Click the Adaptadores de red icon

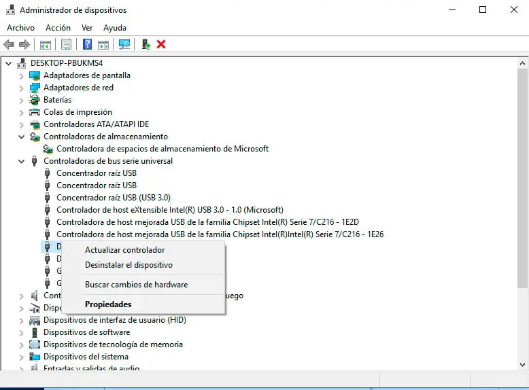point(35,88)
